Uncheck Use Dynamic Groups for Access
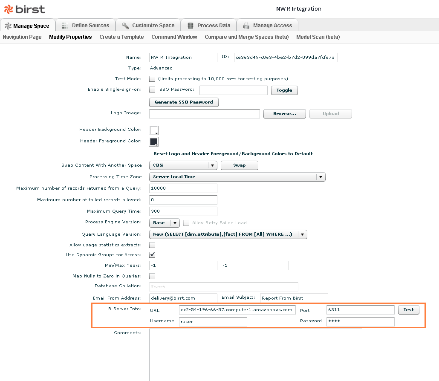Viewport: 439px width, 381px height. [x=152, y=255]
